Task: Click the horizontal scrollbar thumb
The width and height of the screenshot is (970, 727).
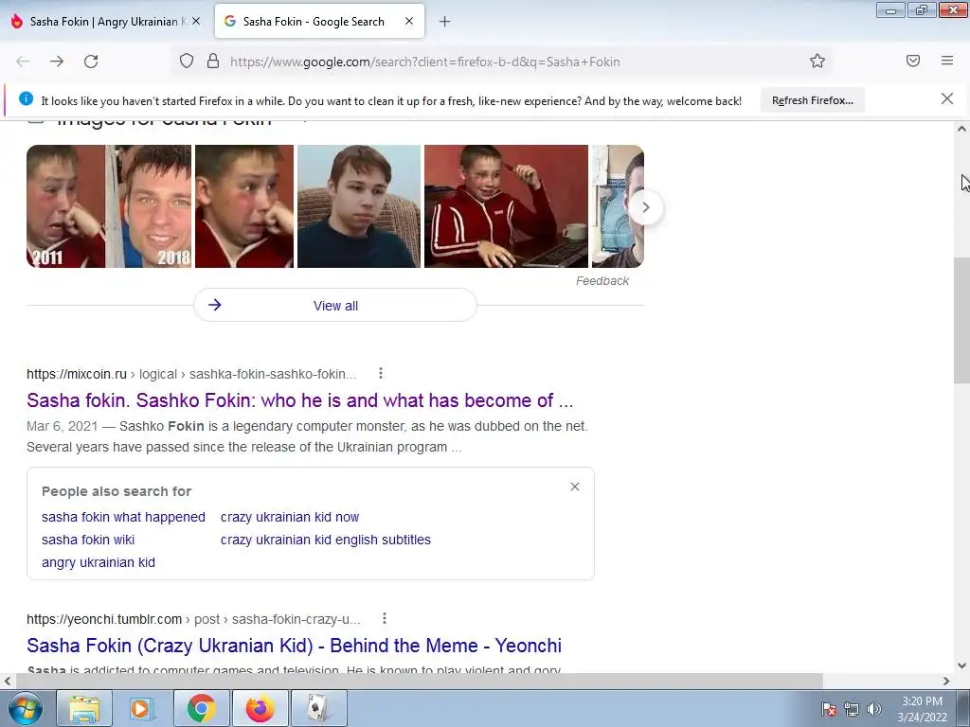Action: click(x=419, y=681)
